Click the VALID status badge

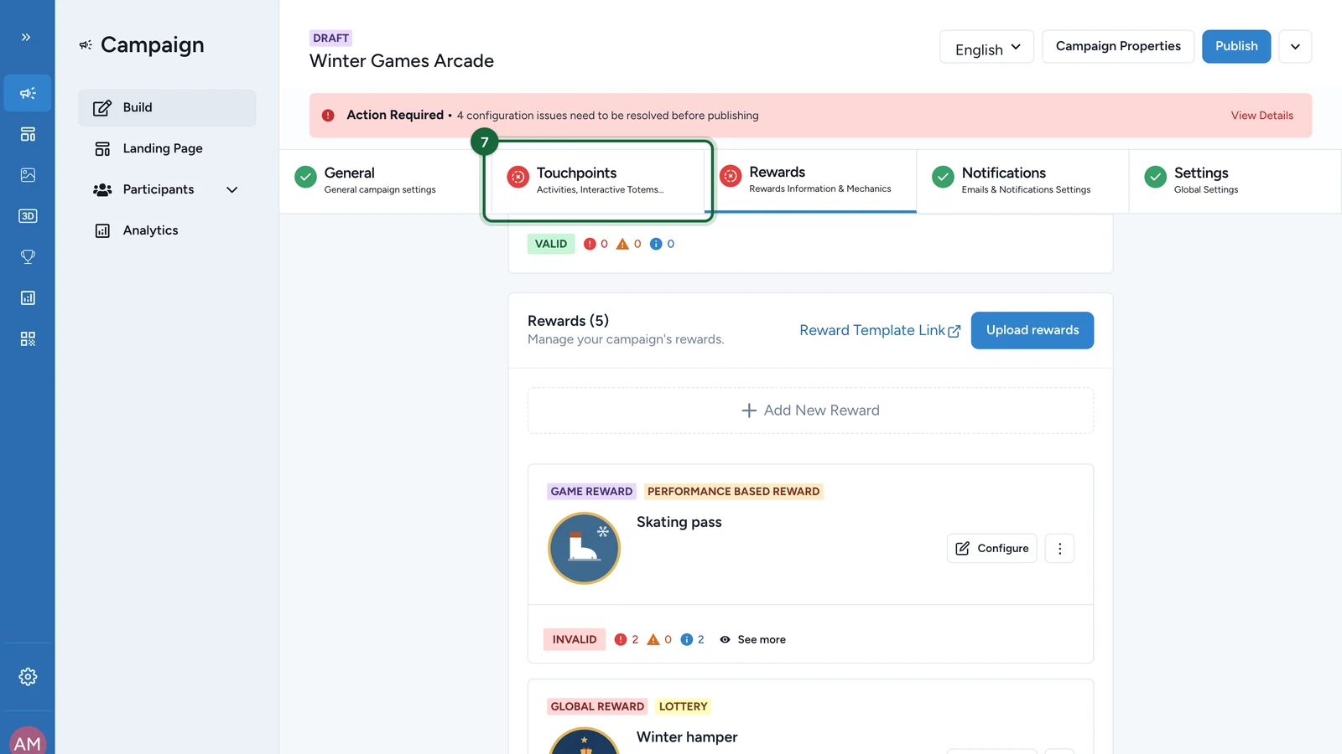(551, 244)
